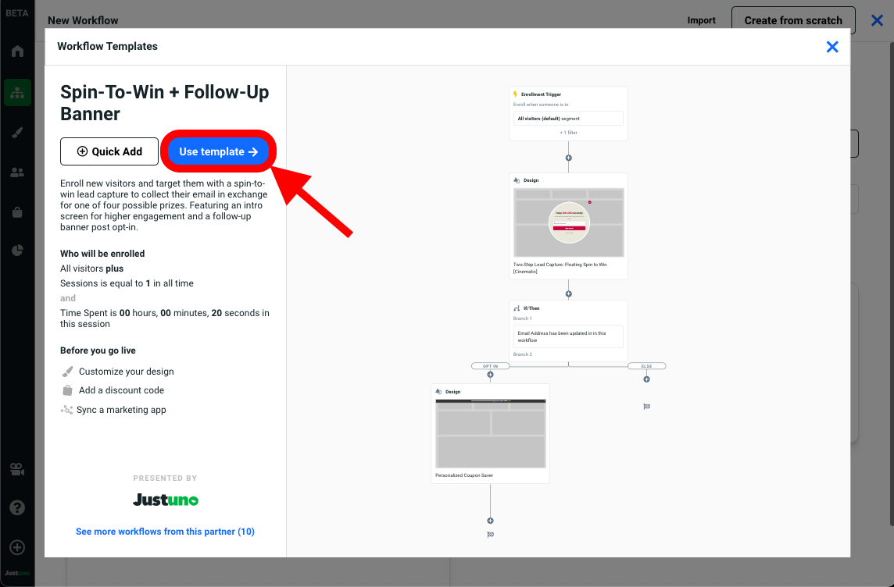Click the Spin to Win design thumbnail
Screen dimensions: 894x587
click(568, 222)
